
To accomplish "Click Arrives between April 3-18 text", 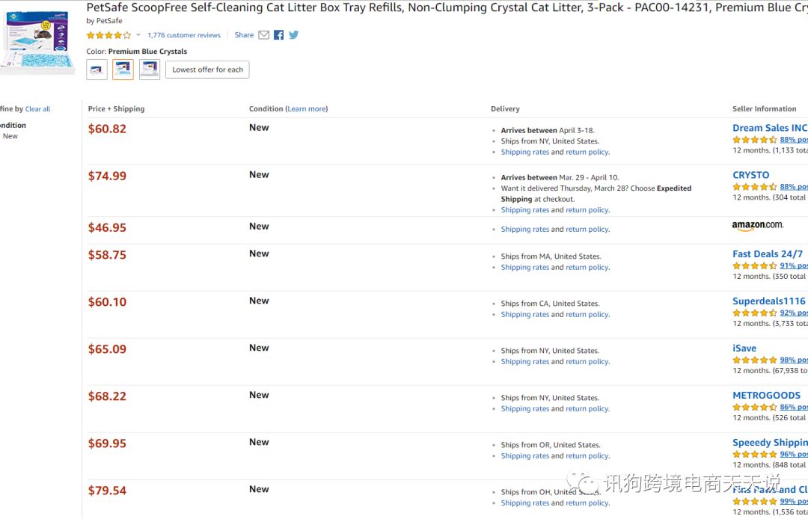I will click(547, 131).
